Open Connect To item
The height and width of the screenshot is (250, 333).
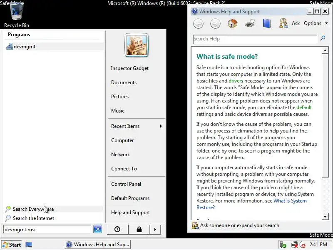point(124,169)
